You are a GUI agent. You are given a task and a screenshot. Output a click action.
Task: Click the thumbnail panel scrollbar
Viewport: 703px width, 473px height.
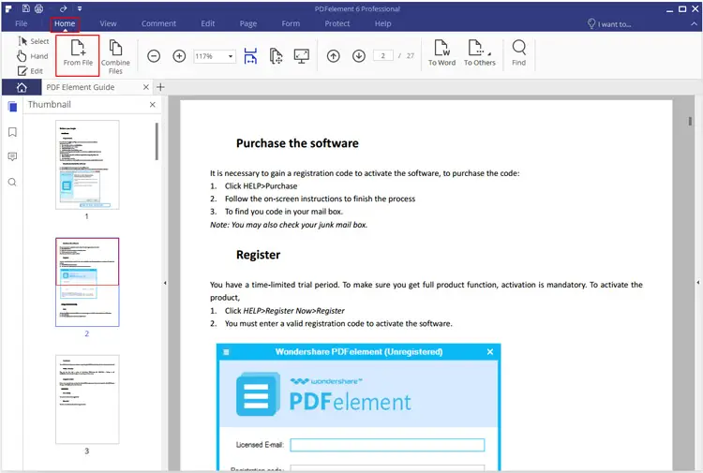click(x=157, y=141)
